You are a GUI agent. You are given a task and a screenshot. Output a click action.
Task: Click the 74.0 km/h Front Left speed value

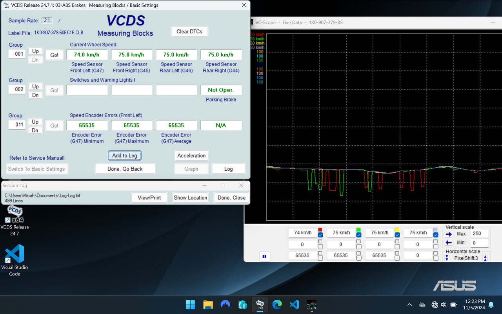(x=87, y=55)
